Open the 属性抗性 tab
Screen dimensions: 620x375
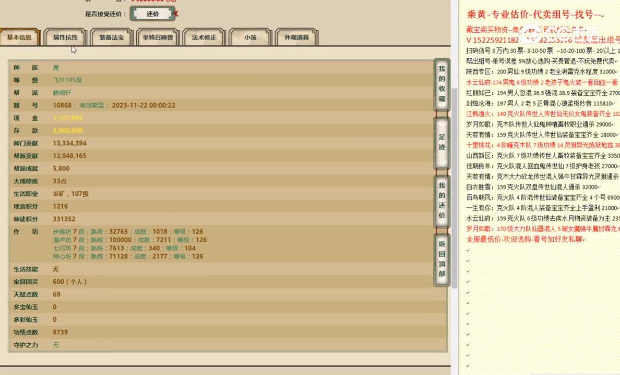pos(65,37)
